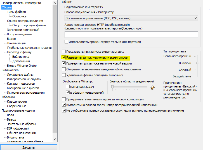Open Дополнения tree item

[x=21, y=61]
